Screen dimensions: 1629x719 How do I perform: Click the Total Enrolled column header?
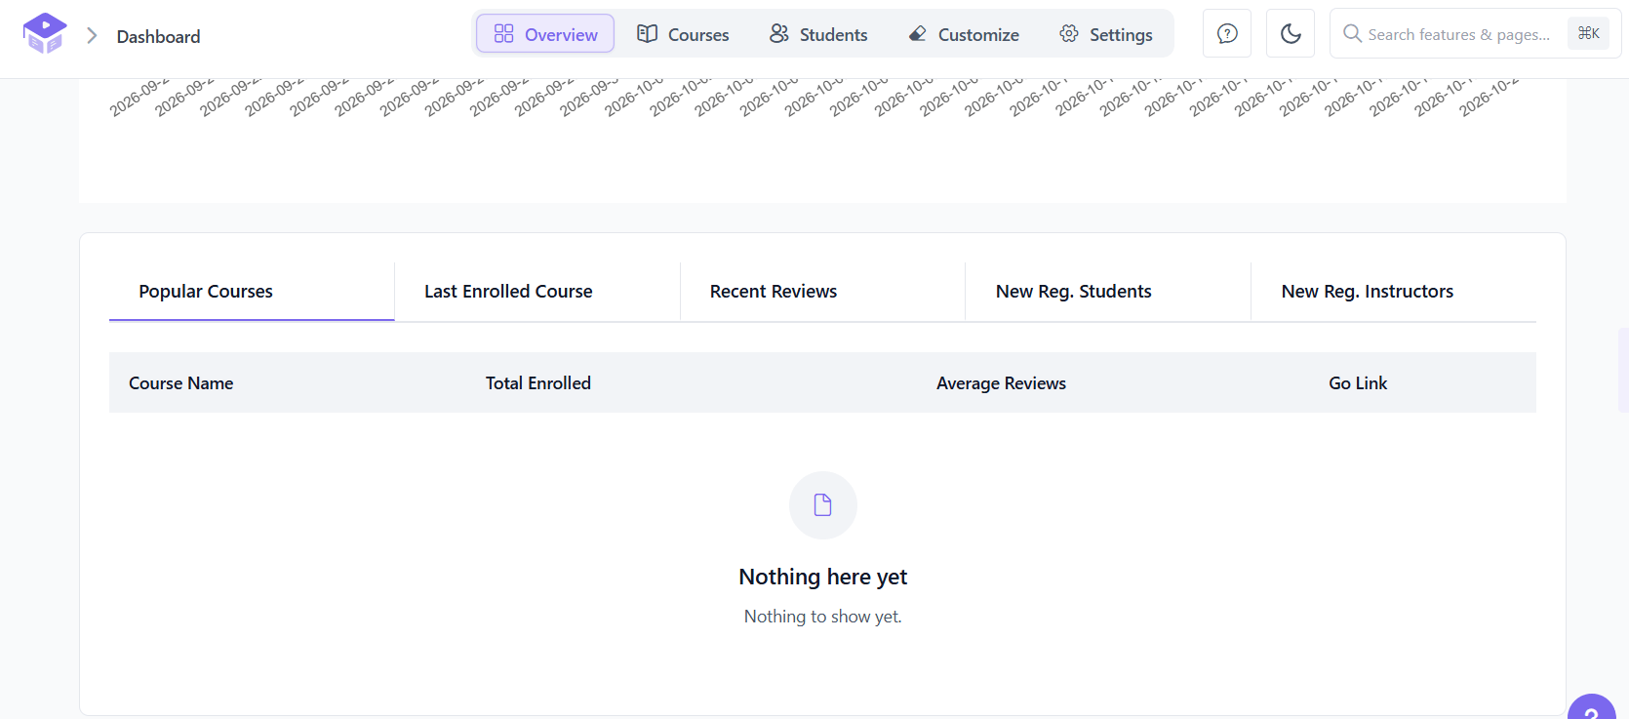pos(538,383)
